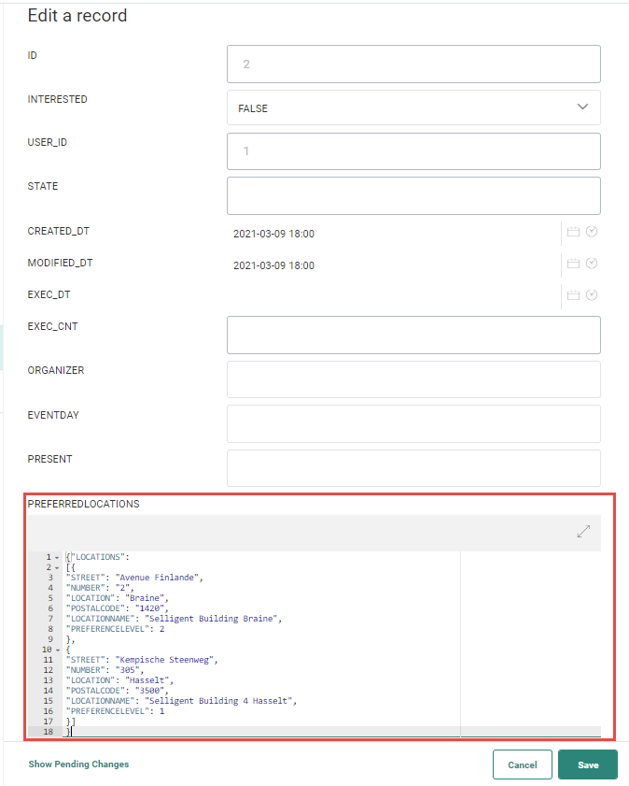Focus the STATE input field
The width and height of the screenshot is (629, 786).
point(413,195)
